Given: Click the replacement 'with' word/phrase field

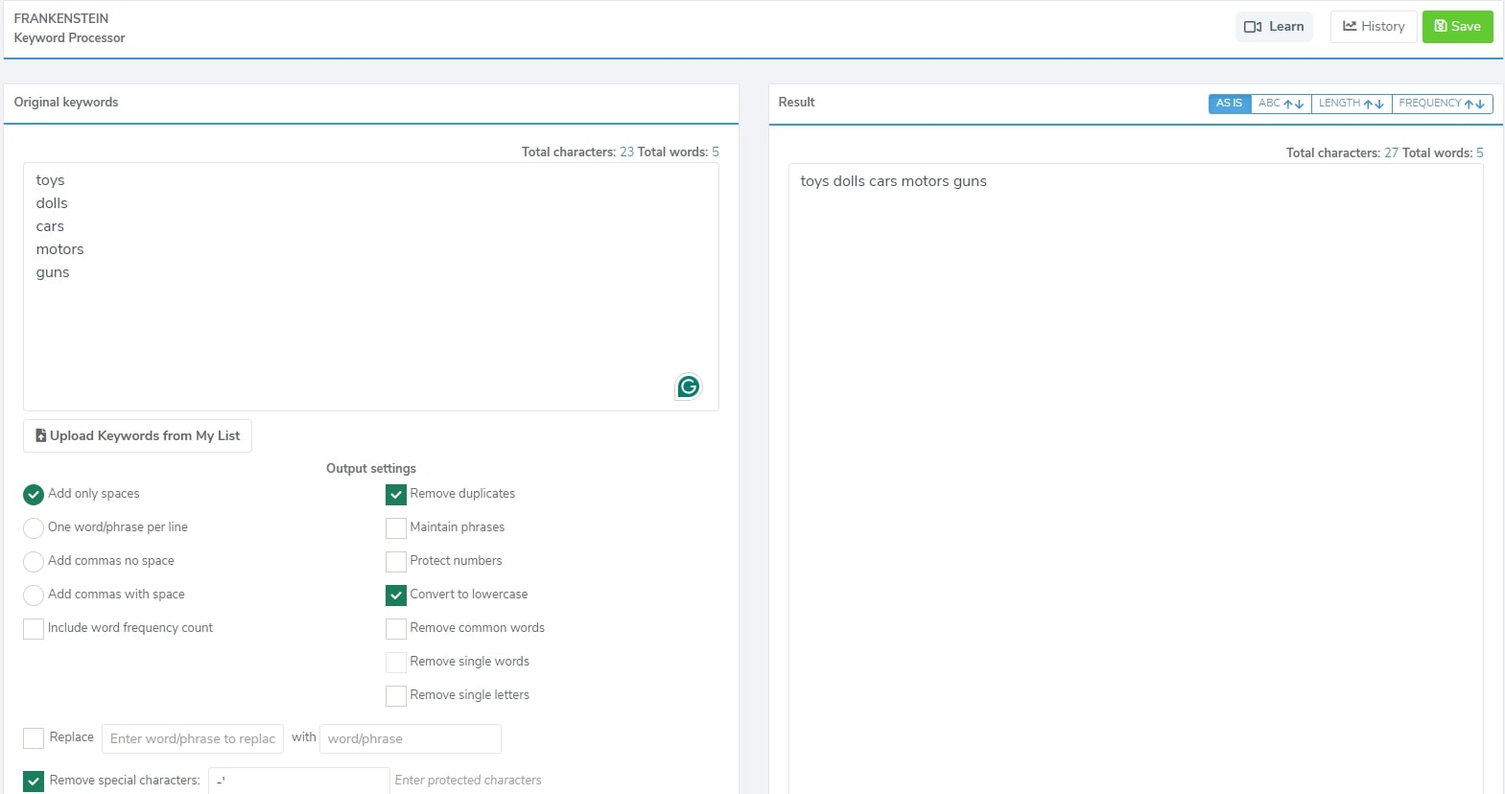Looking at the screenshot, I should 411,738.
